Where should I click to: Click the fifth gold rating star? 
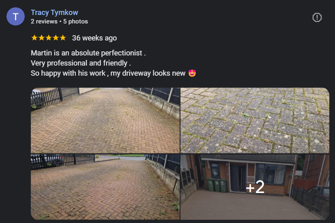click(63, 38)
